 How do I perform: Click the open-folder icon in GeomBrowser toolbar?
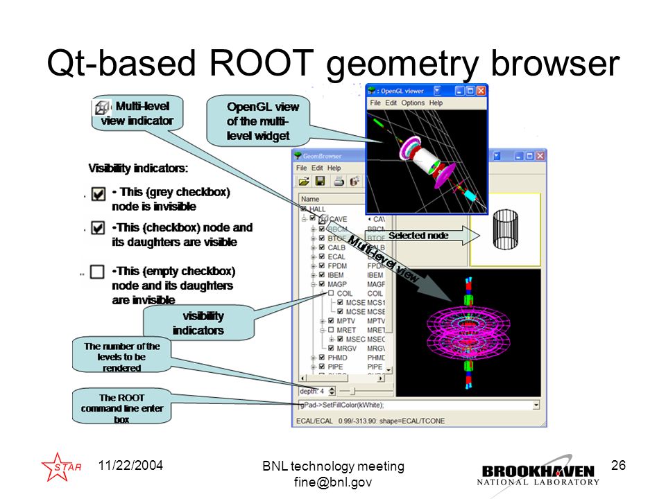[304, 182]
